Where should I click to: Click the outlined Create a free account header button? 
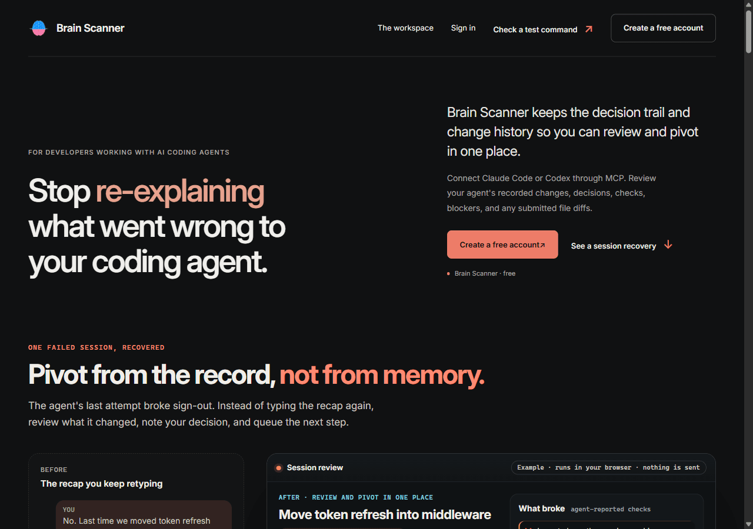[x=663, y=28]
